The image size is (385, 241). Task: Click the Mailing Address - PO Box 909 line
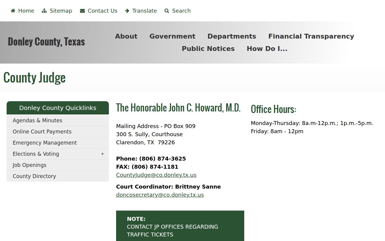[x=156, y=126]
